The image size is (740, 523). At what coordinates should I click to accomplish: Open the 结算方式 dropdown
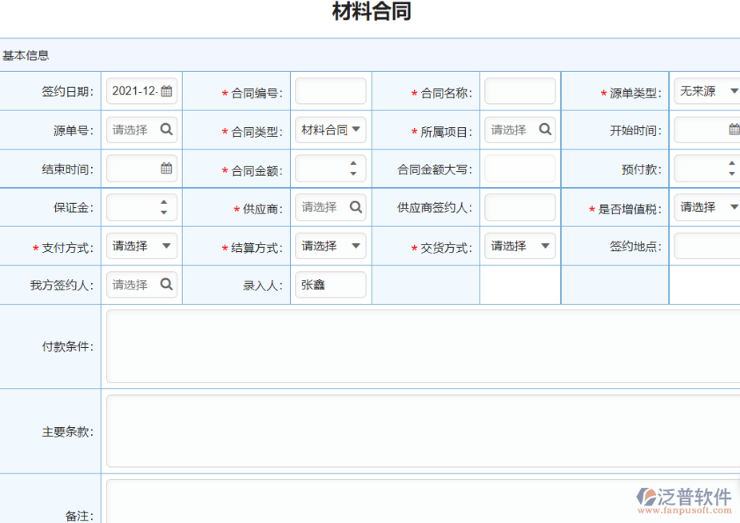click(356, 246)
